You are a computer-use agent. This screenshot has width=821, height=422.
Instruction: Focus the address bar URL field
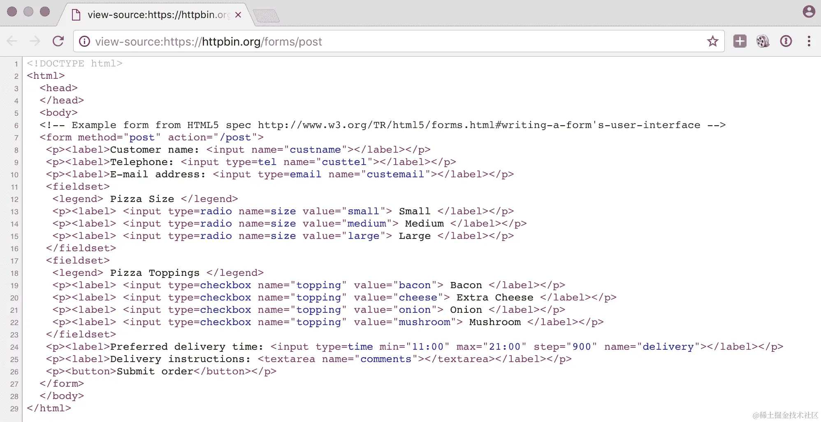[x=398, y=41]
